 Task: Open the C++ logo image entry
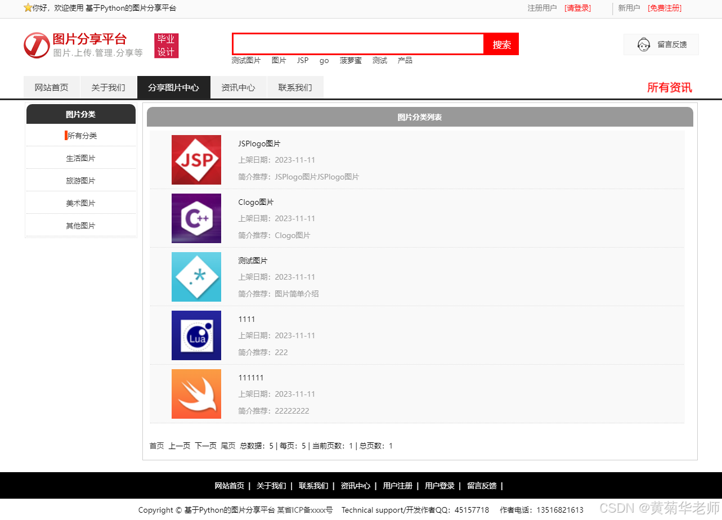196,218
